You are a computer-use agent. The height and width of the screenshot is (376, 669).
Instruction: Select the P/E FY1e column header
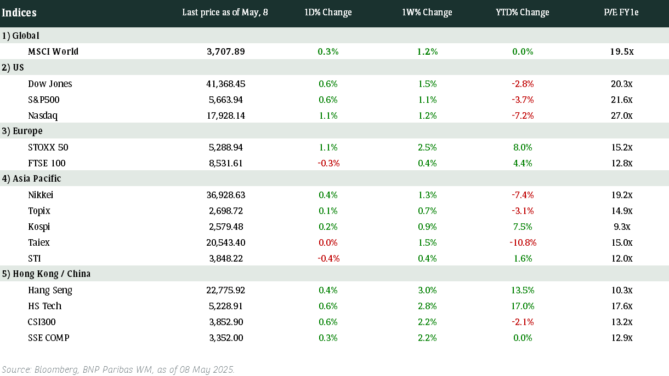coord(621,13)
